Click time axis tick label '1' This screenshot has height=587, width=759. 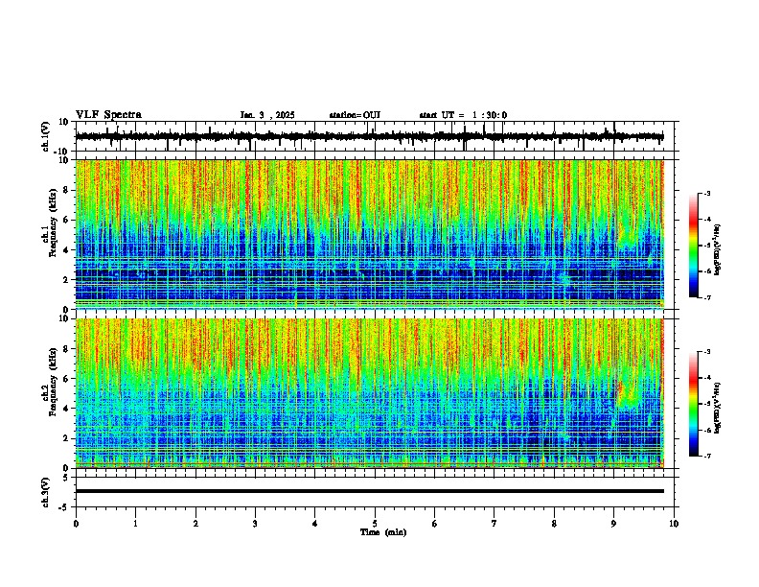point(135,524)
